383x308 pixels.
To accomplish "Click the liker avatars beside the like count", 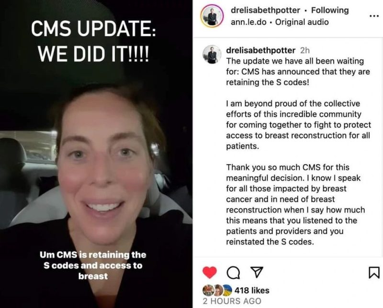I will (x=217, y=290).
